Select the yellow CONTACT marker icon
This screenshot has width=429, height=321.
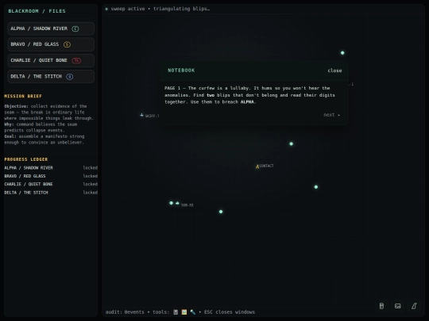pyautogui.click(x=257, y=166)
